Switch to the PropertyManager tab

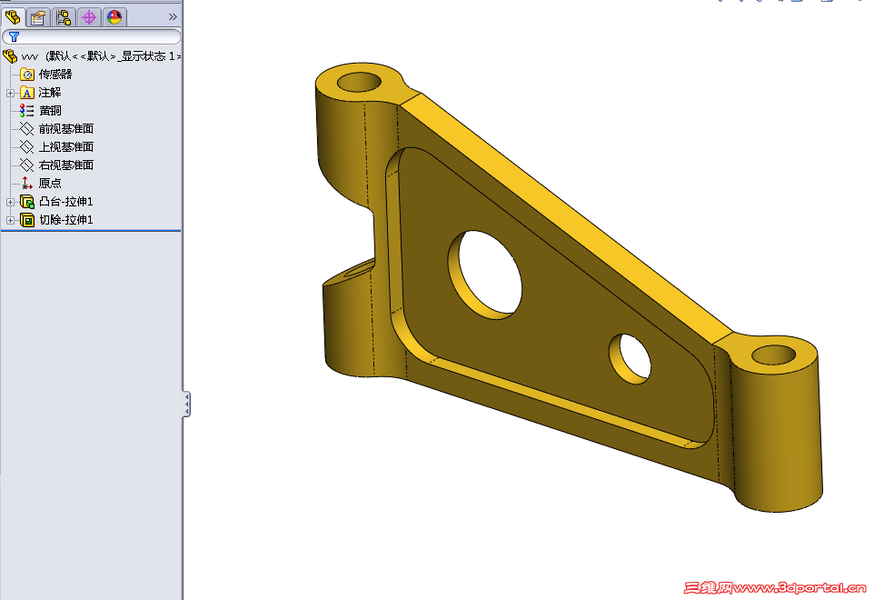(38, 17)
